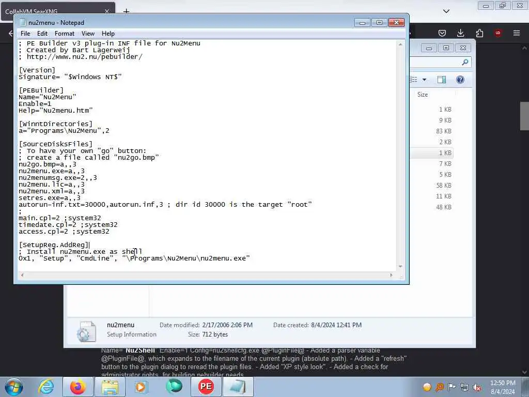Close the CollabVM SearXNG tab

106,11
